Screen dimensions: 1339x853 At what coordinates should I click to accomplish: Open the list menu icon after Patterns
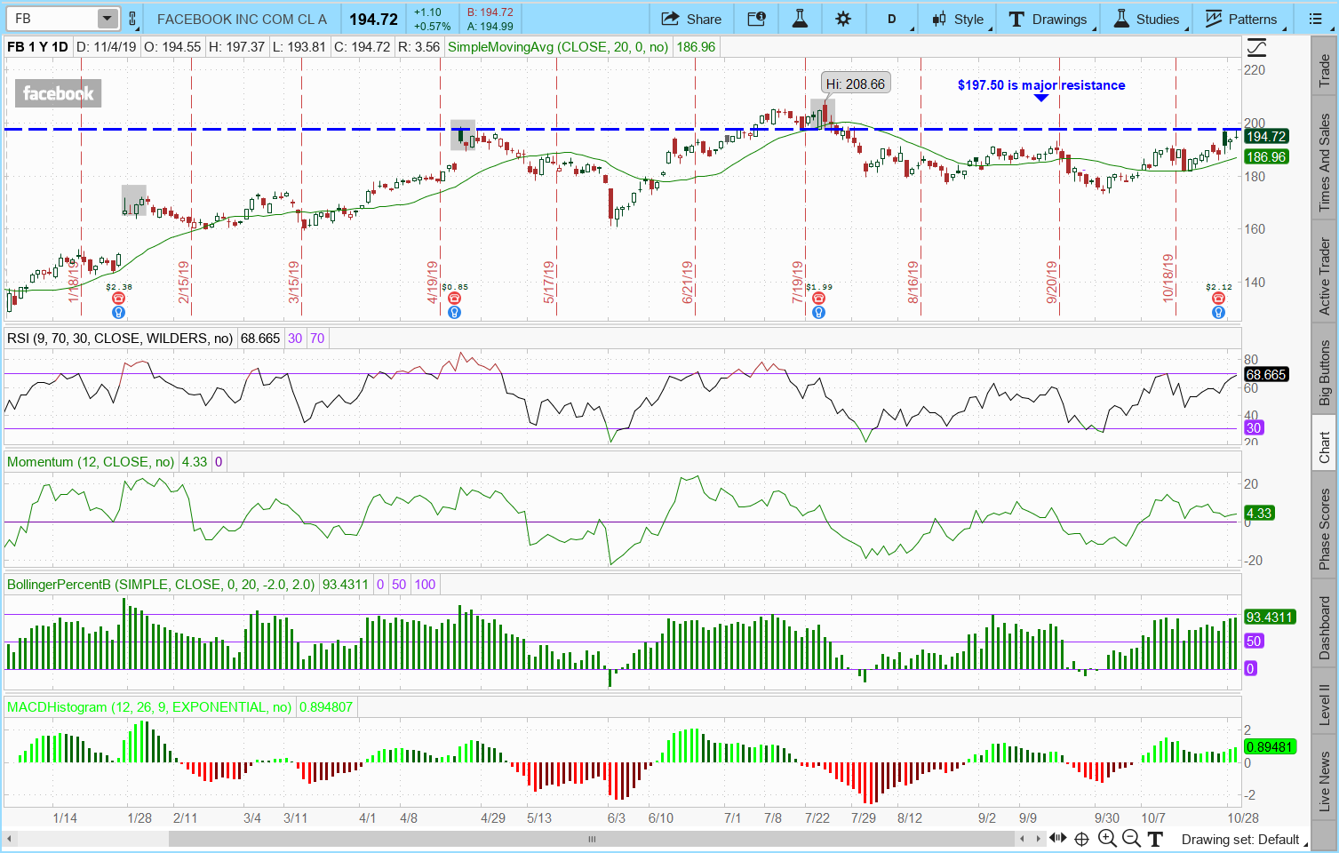click(x=1316, y=19)
